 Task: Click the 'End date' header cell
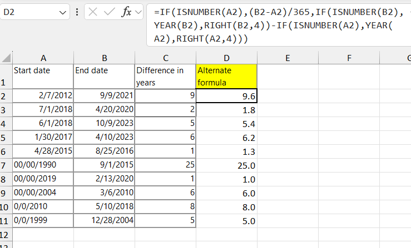tap(104, 77)
